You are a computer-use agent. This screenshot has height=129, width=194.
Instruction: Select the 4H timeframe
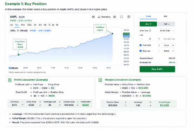(45, 25)
